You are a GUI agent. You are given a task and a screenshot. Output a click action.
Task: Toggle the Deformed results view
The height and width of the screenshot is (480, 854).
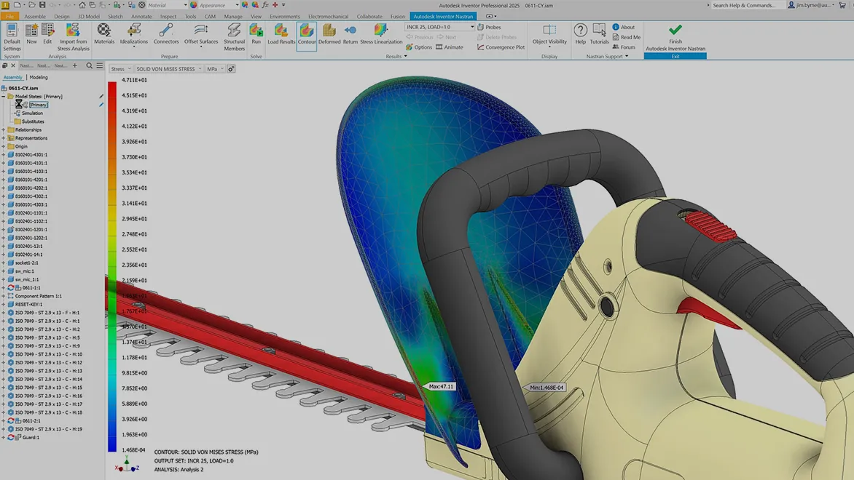pyautogui.click(x=329, y=33)
